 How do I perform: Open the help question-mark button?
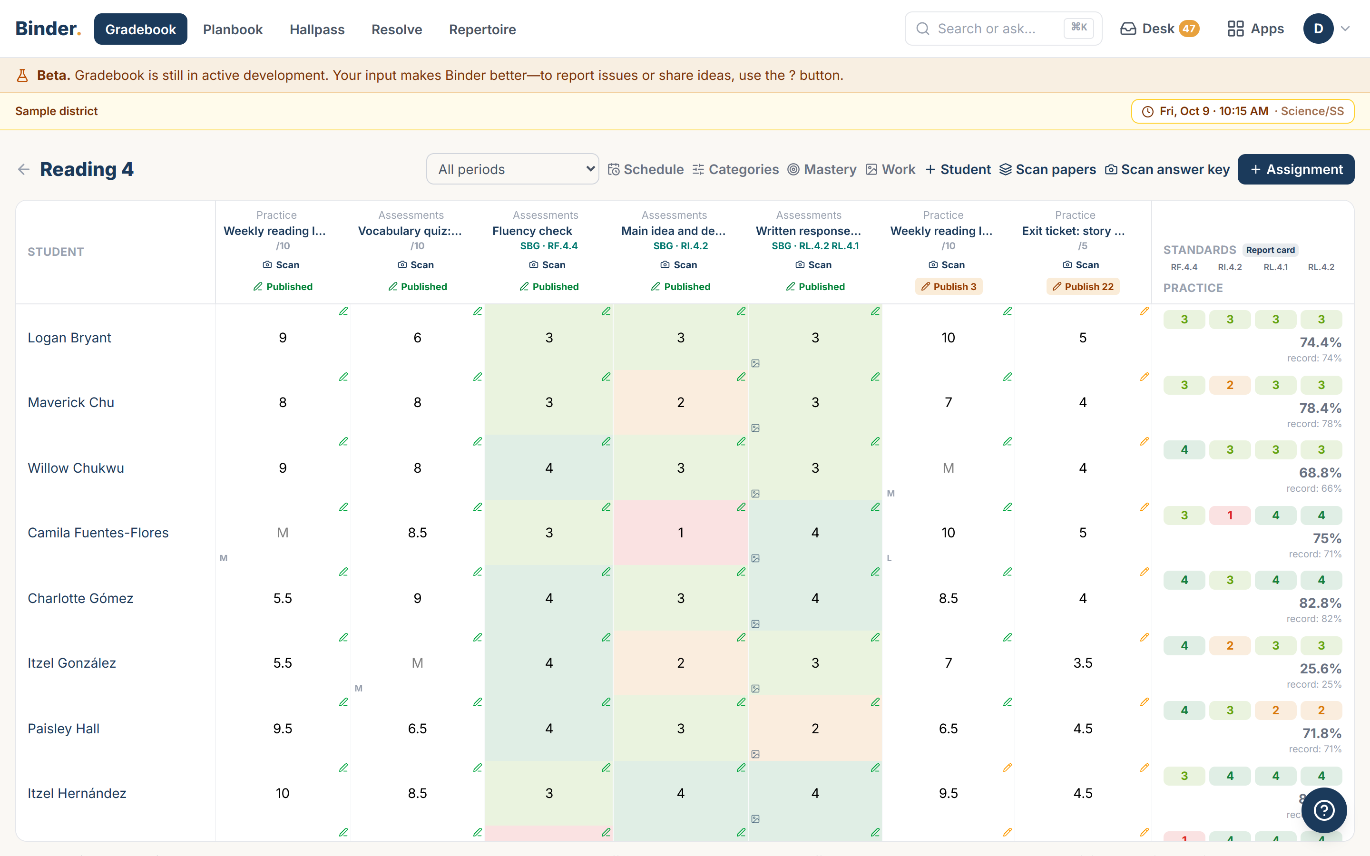tap(1324, 810)
